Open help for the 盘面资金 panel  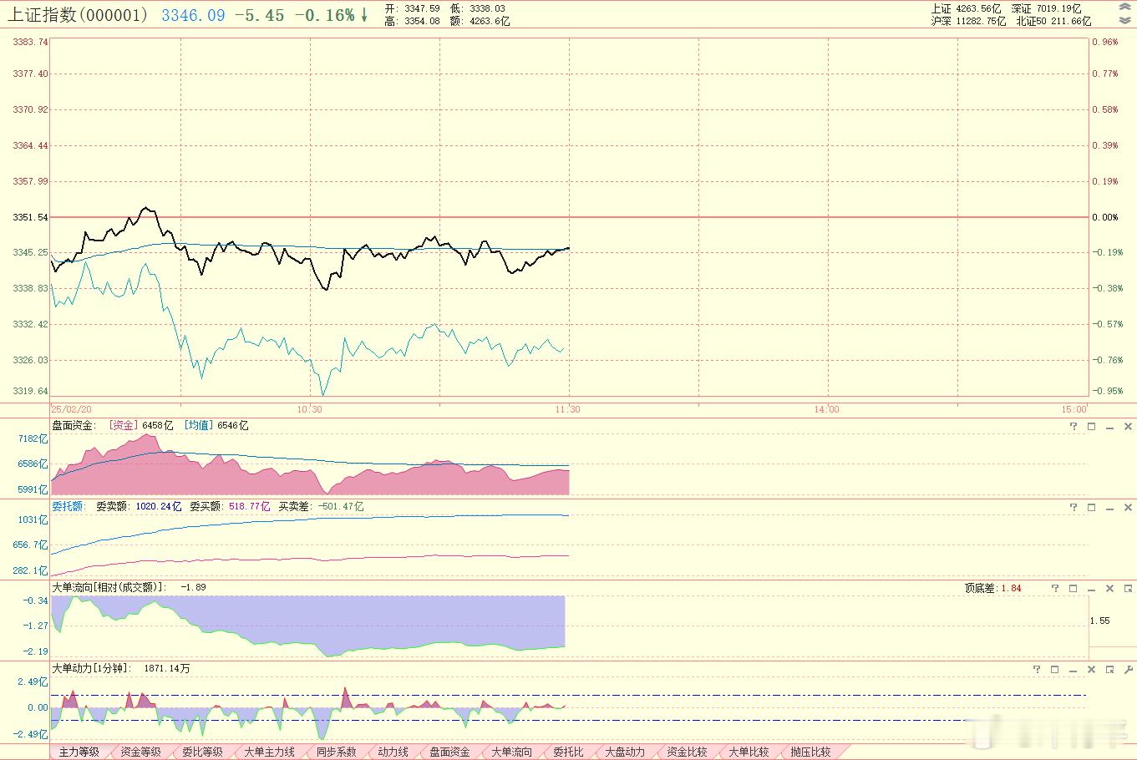click(x=1074, y=426)
